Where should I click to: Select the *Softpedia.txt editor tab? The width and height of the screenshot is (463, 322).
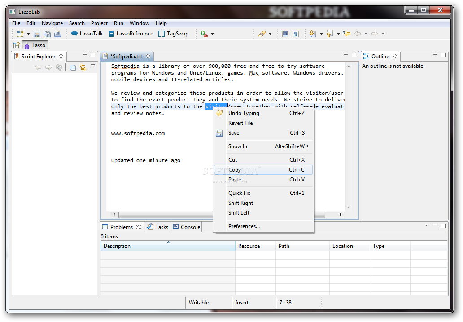click(126, 56)
